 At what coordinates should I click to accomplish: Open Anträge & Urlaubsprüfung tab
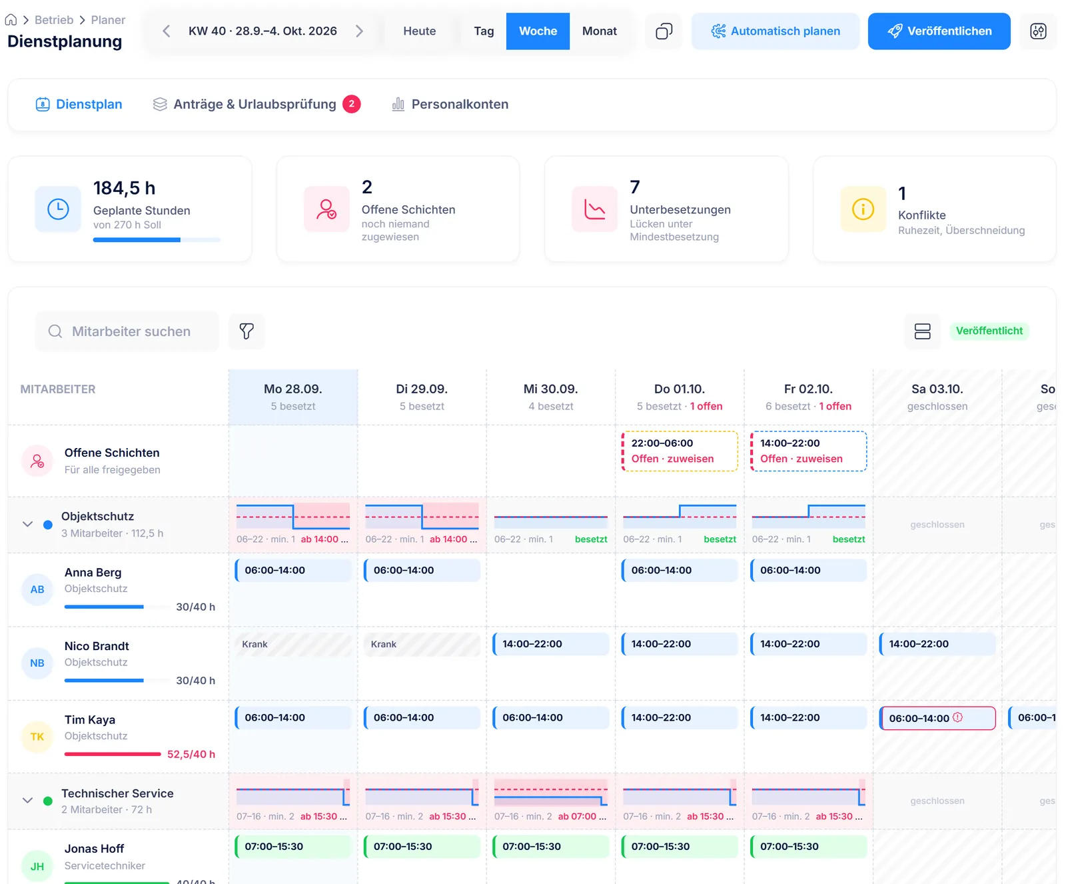pos(257,104)
